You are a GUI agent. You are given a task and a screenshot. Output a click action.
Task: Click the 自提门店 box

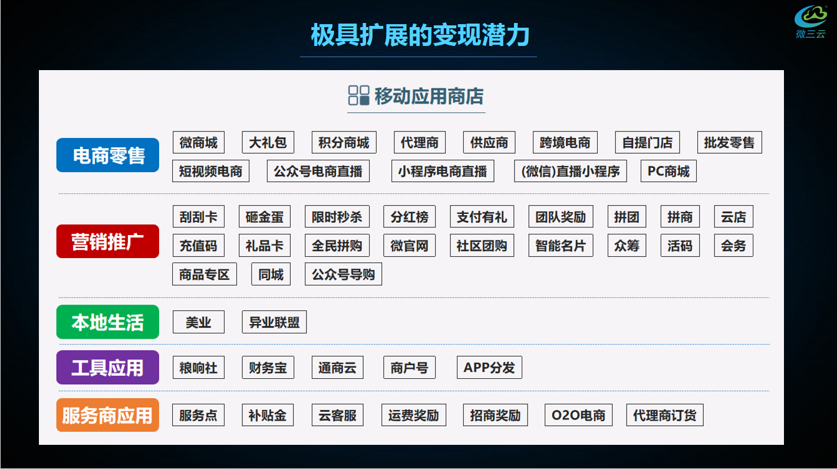tap(647, 143)
